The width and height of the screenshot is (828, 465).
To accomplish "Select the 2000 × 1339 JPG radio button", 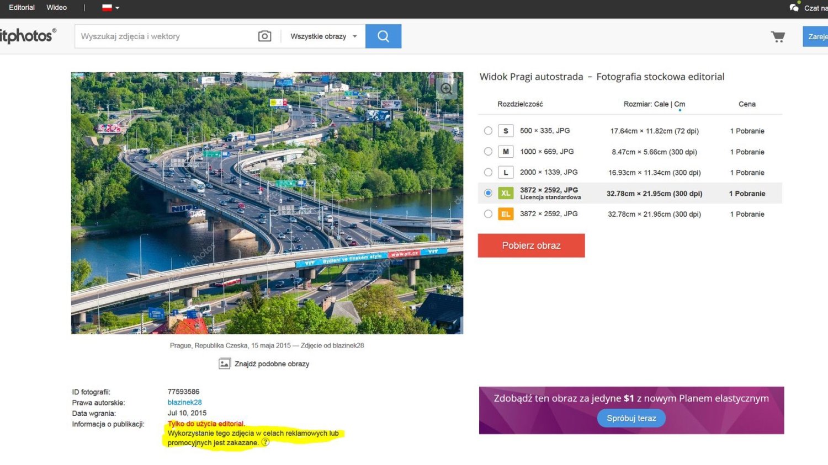I will click(x=488, y=172).
